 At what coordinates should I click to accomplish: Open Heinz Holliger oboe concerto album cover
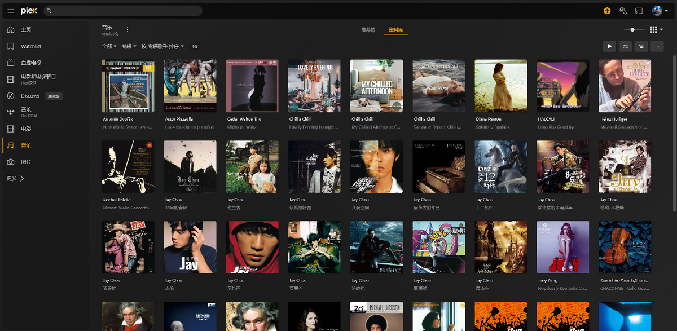click(625, 86)
